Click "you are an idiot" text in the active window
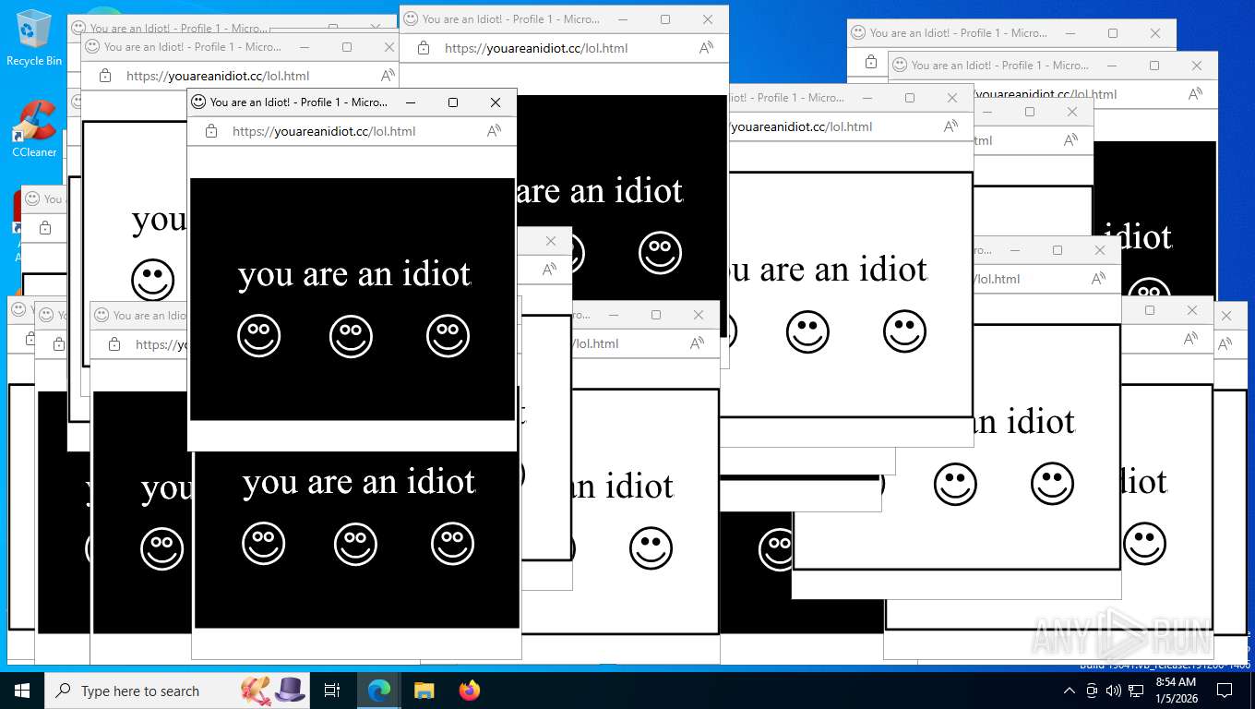 click(354, 274)
